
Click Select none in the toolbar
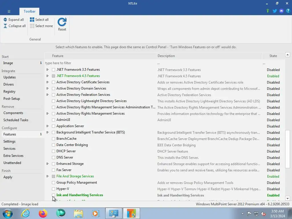tap(41, 26)
